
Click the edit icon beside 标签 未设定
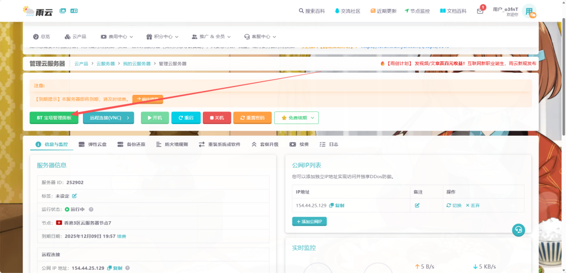coord(75,196)
